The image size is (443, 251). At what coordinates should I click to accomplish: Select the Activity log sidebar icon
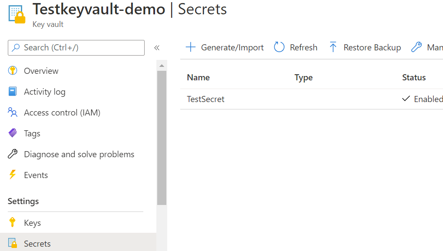(12, 92)
